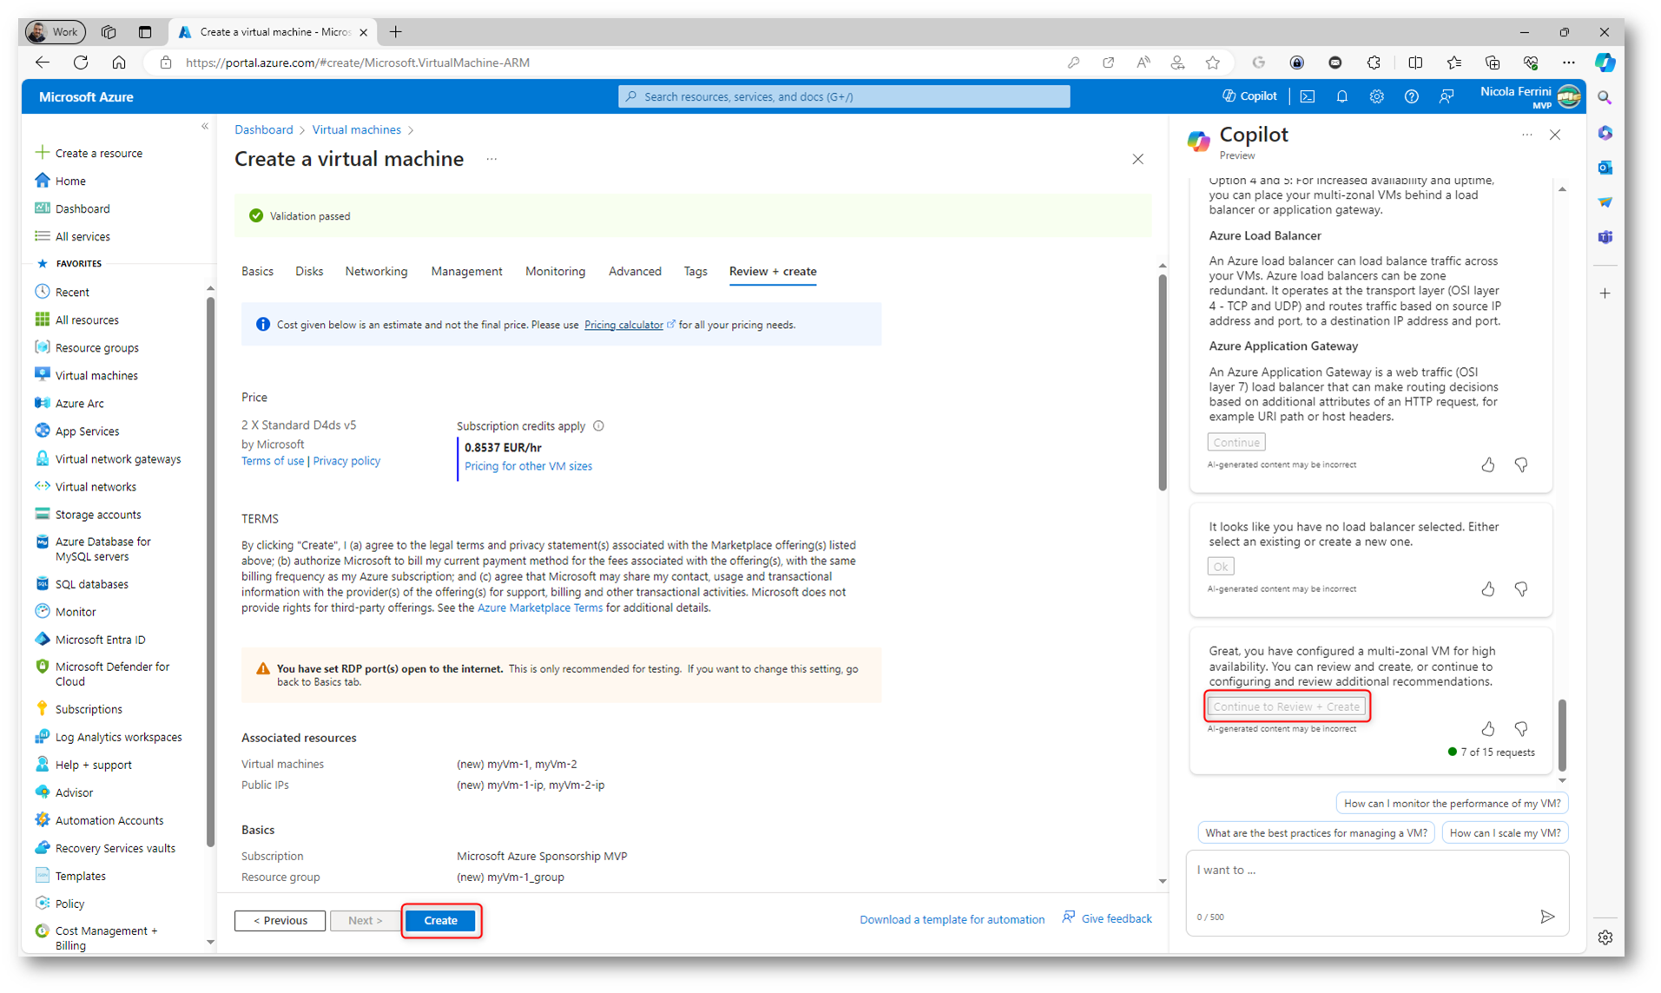Select 'How can I monitor the performance' suggestion
Viewport: 1661px width, 993px height.
pos(1452,803)
